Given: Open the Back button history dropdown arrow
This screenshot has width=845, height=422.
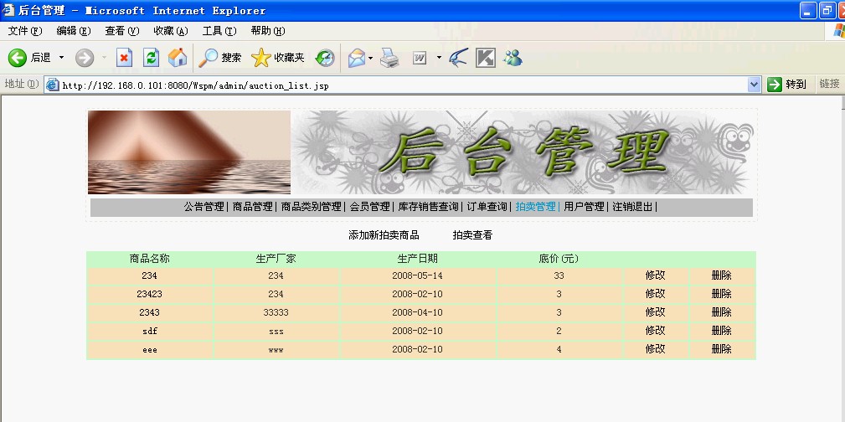Looking at the screenshot, I should pos(61,58).
